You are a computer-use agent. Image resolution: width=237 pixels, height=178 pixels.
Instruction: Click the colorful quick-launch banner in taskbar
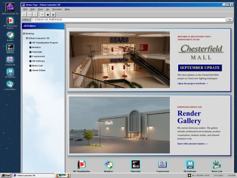tap(63, 175)
